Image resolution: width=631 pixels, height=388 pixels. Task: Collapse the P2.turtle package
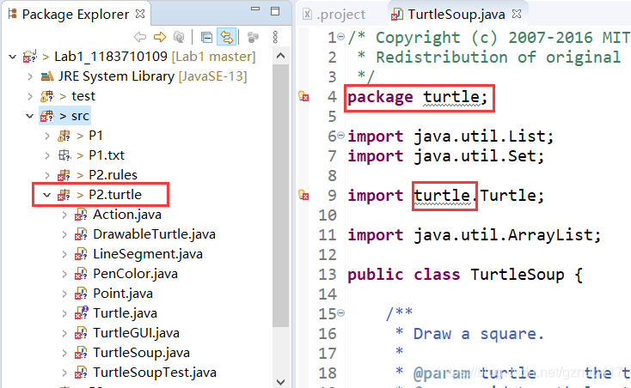pyautogui.click(x=47, y=195)
